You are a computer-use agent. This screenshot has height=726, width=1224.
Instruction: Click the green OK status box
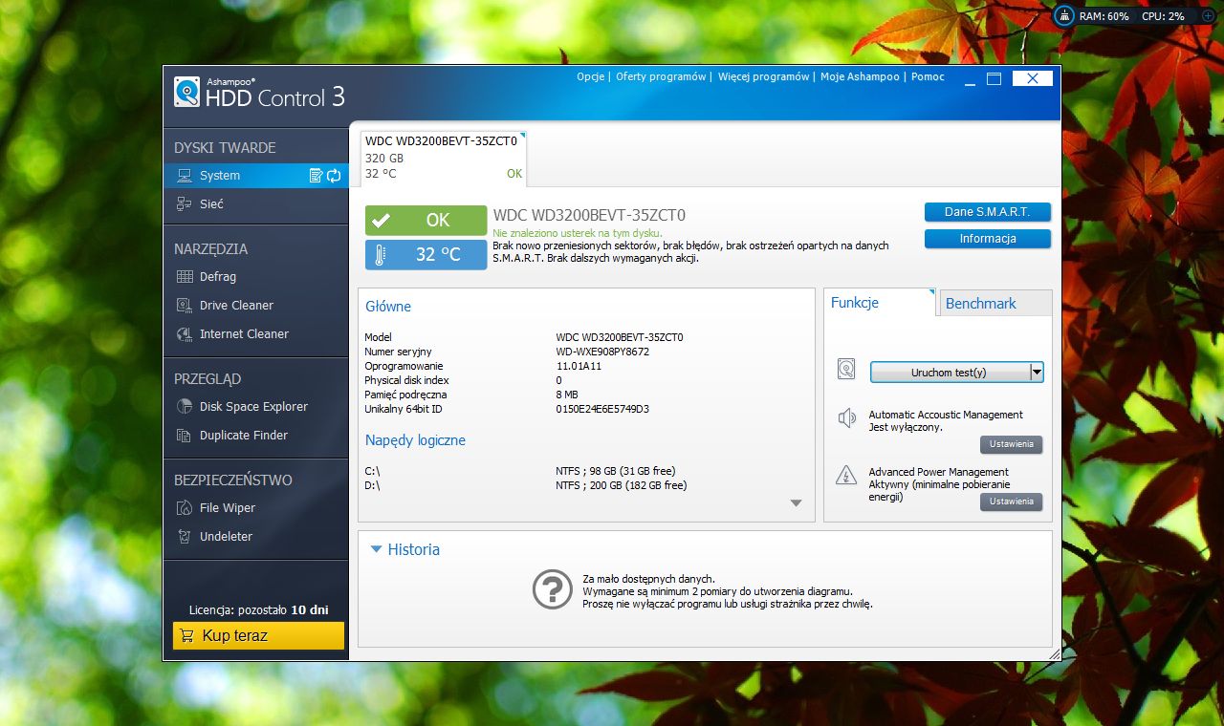[x=426, y=220]
